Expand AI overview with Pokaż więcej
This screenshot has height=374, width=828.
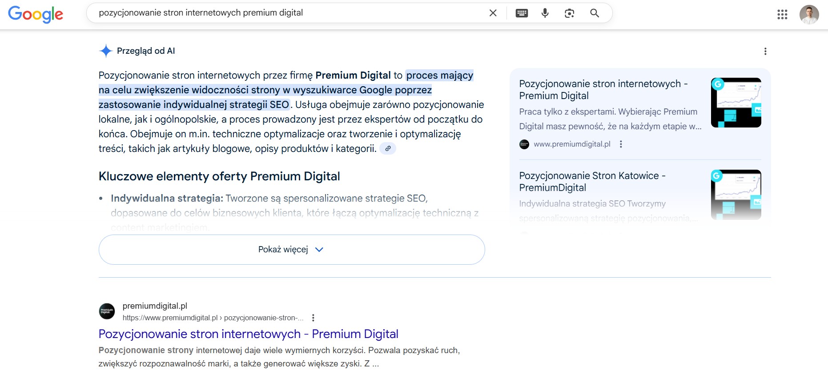click(x=291, y=250)
